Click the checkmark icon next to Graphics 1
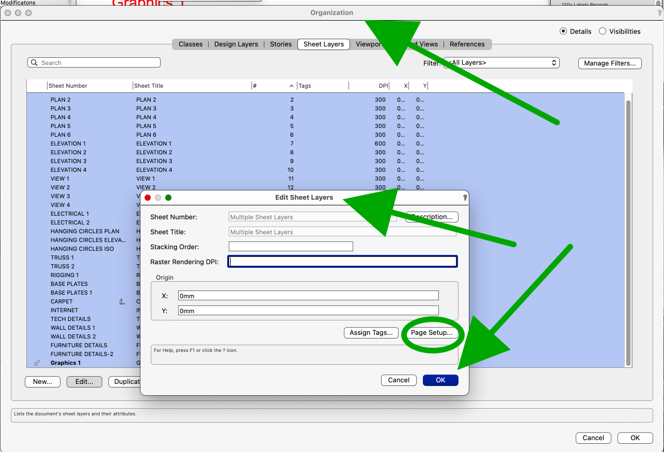The height and width of the screenshot is (452, 664). point(36,362)
